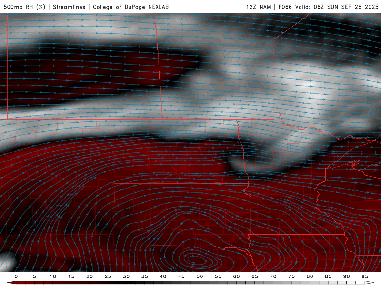Screen dimensions: 381x285
Task: Select the "55" label on the RH color scale
Action: pyautogui.click(x=218, y=276)
